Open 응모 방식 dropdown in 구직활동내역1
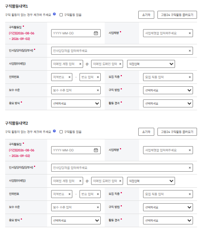Screen dimensions: 203x232 tap(76, 103)
